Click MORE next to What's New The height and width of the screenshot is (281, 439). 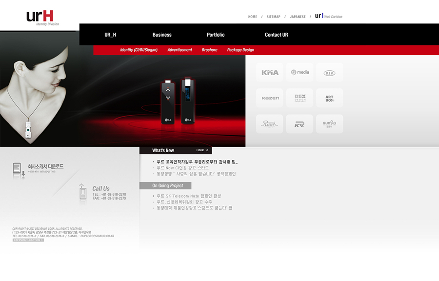pos(202,150)
